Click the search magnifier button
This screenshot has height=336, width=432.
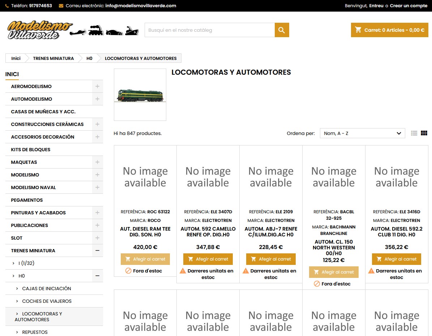point(282,30)
